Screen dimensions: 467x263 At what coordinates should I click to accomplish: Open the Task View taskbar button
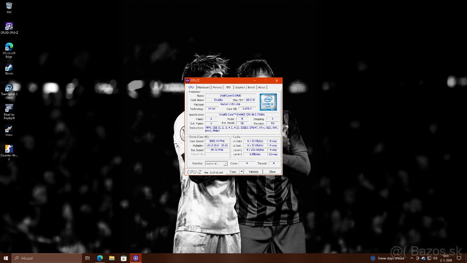(88, 258)
